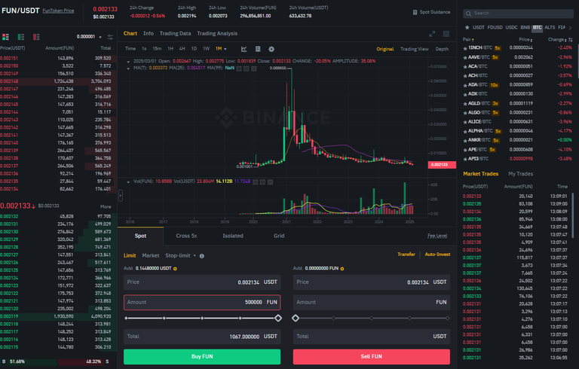Click the market Search field
The width and height of the screenshot is (579, 369).
coord(518,14)
